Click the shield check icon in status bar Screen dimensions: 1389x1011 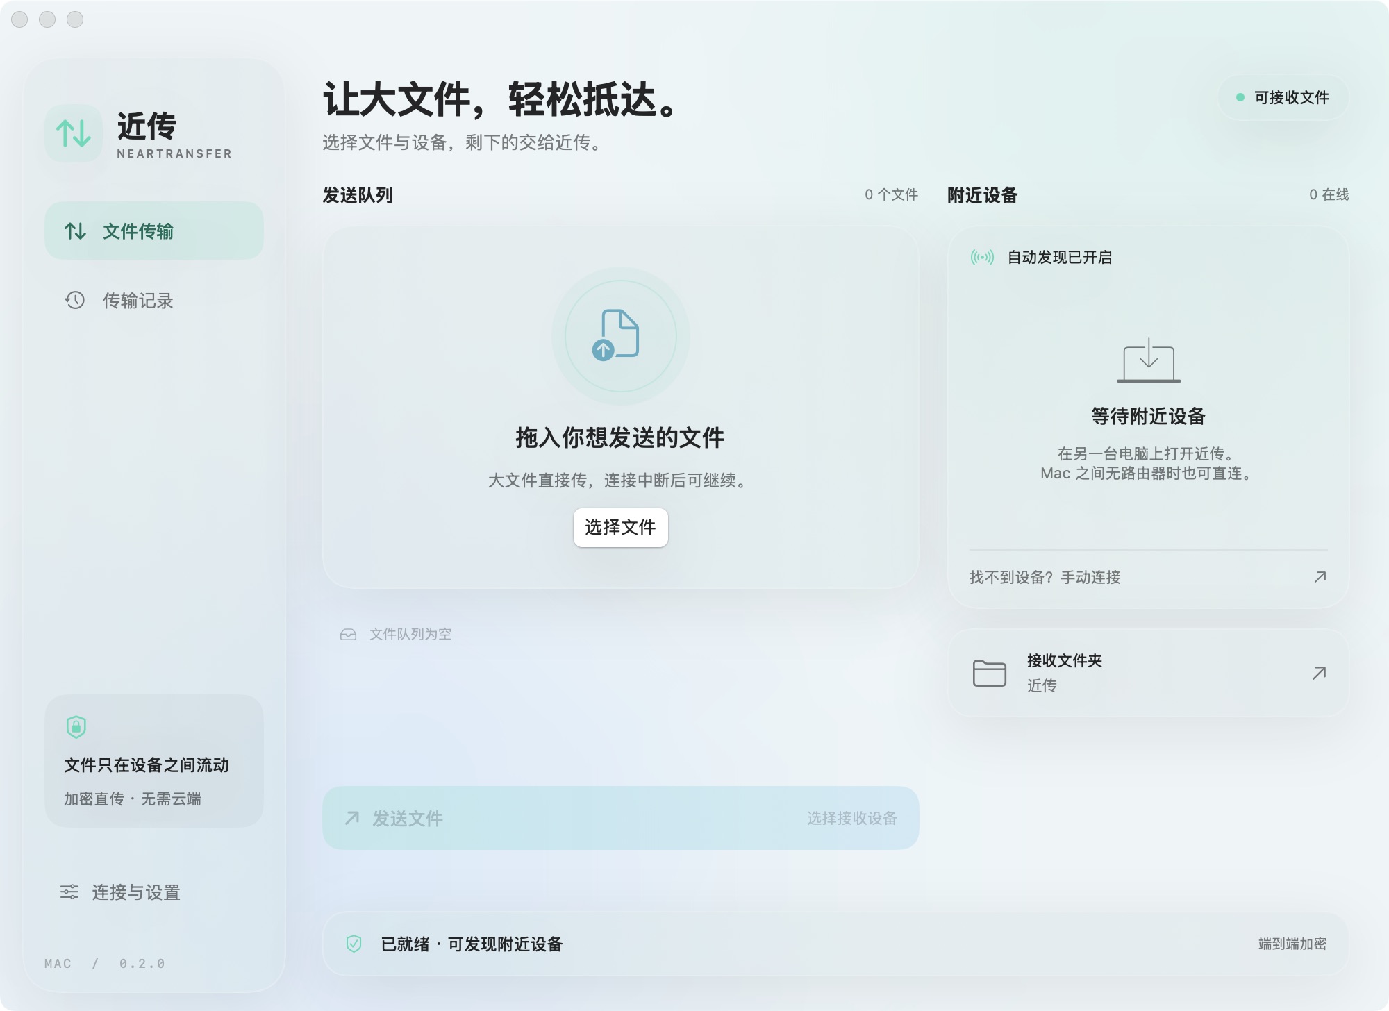click(354, 944)
